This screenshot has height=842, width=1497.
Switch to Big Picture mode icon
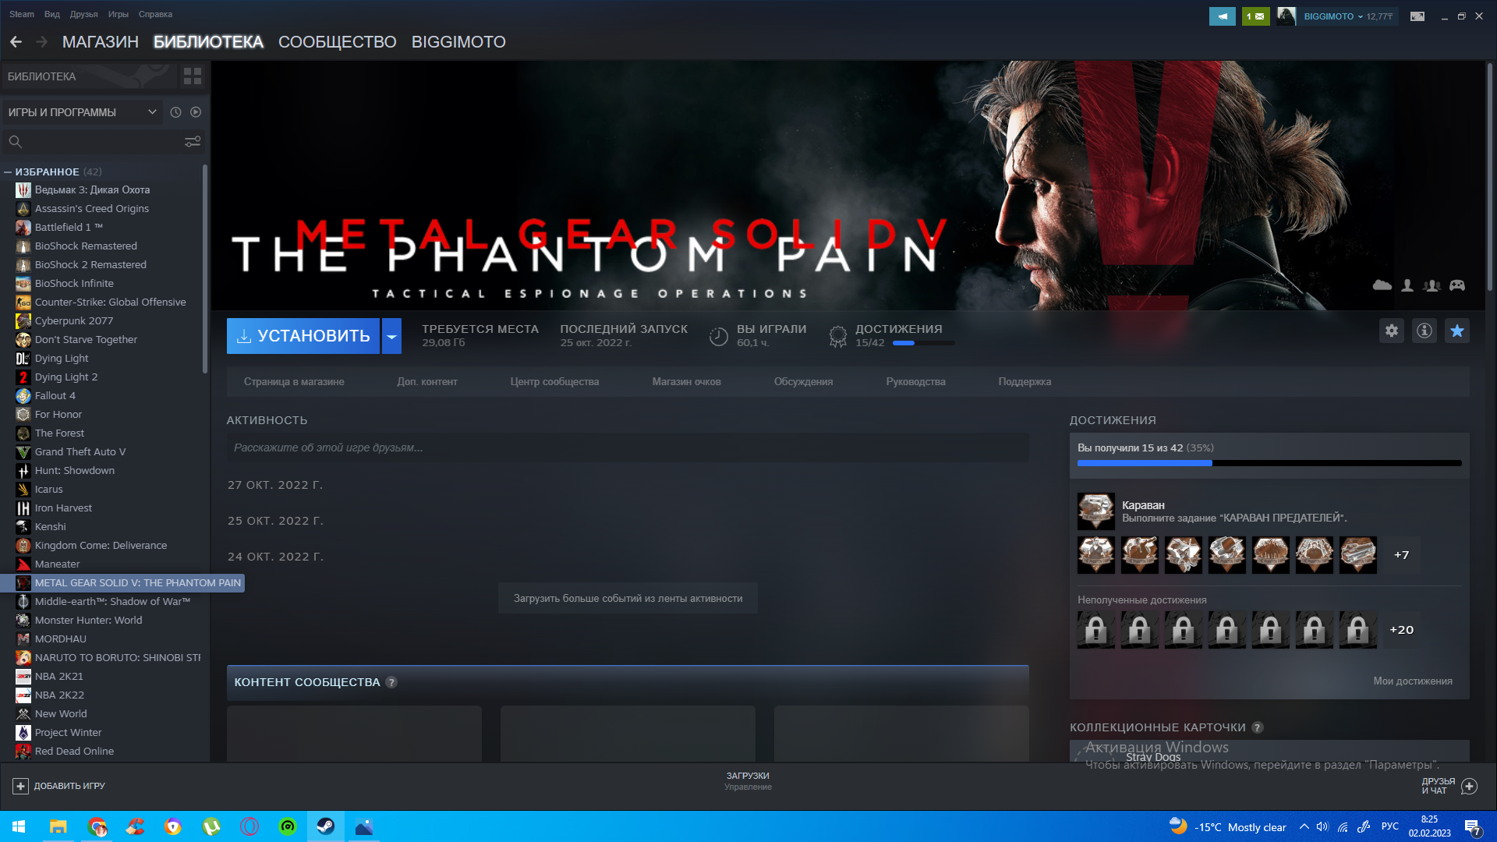[x=1417, y=16]
